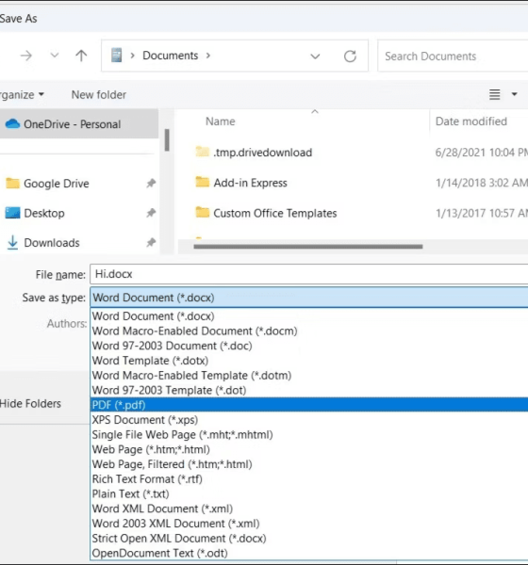Open Downloads in sidebar
528x565 pixels.
pyautogui.click(x=52, y=243)
